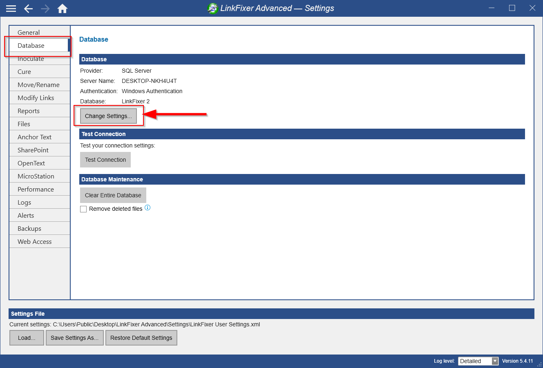Click Restore Default Settings button

pyautogui.click(x=141, y=338)
